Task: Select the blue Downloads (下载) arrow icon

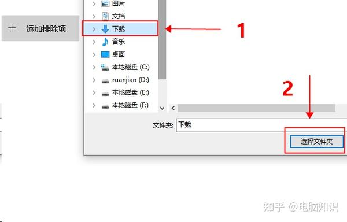Action: point(105,29)
